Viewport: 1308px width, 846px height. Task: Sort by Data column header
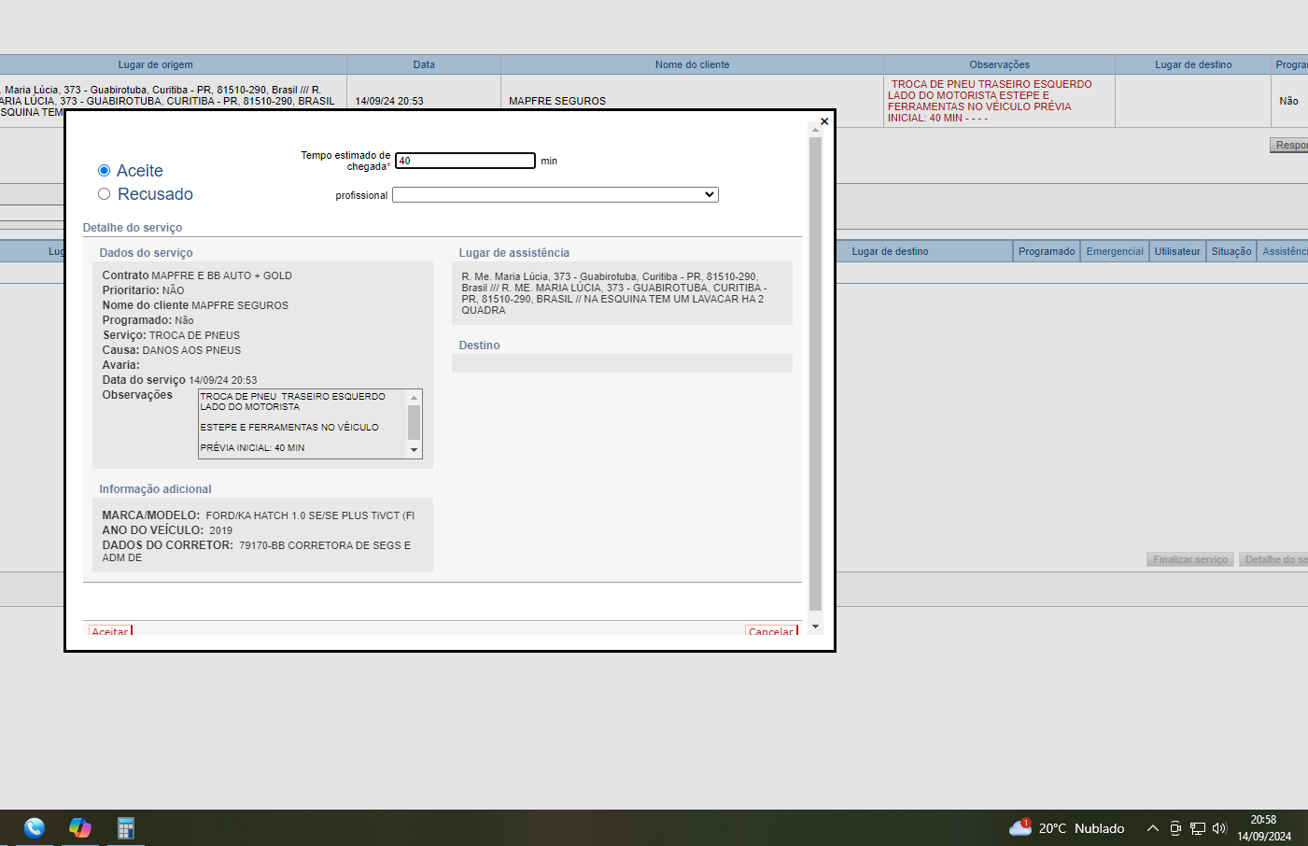(424, 64)
